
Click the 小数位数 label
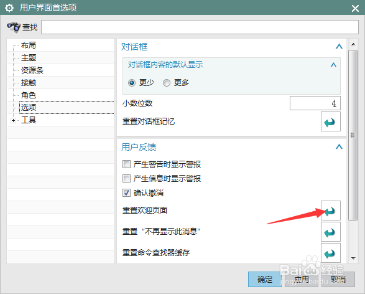pyautogui.click(x=137, y=103)
